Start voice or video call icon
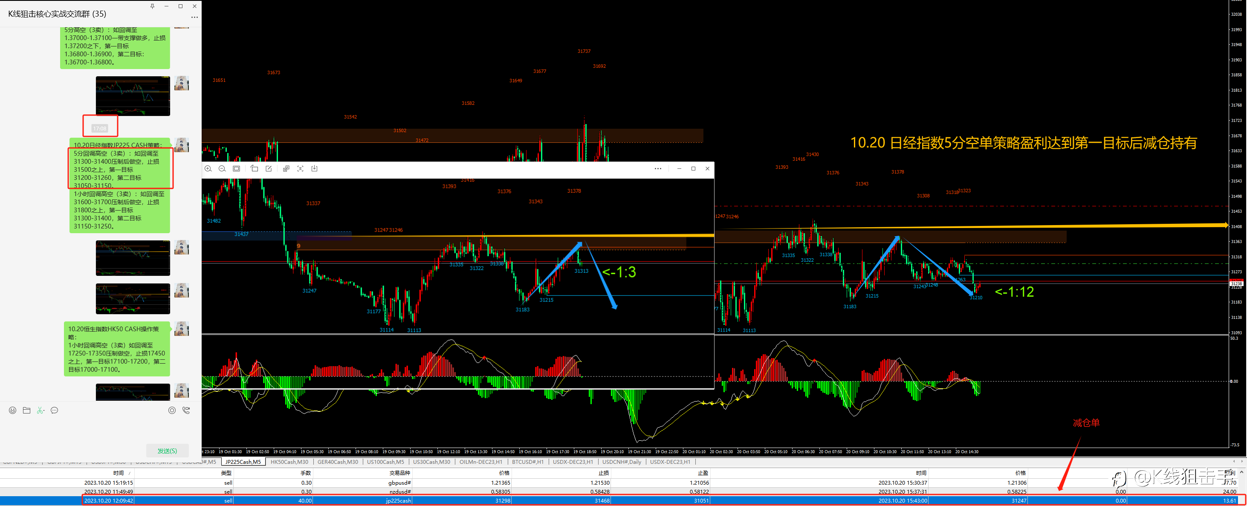Viewport: 1247px width, 506px height. (x=186, y=410)
